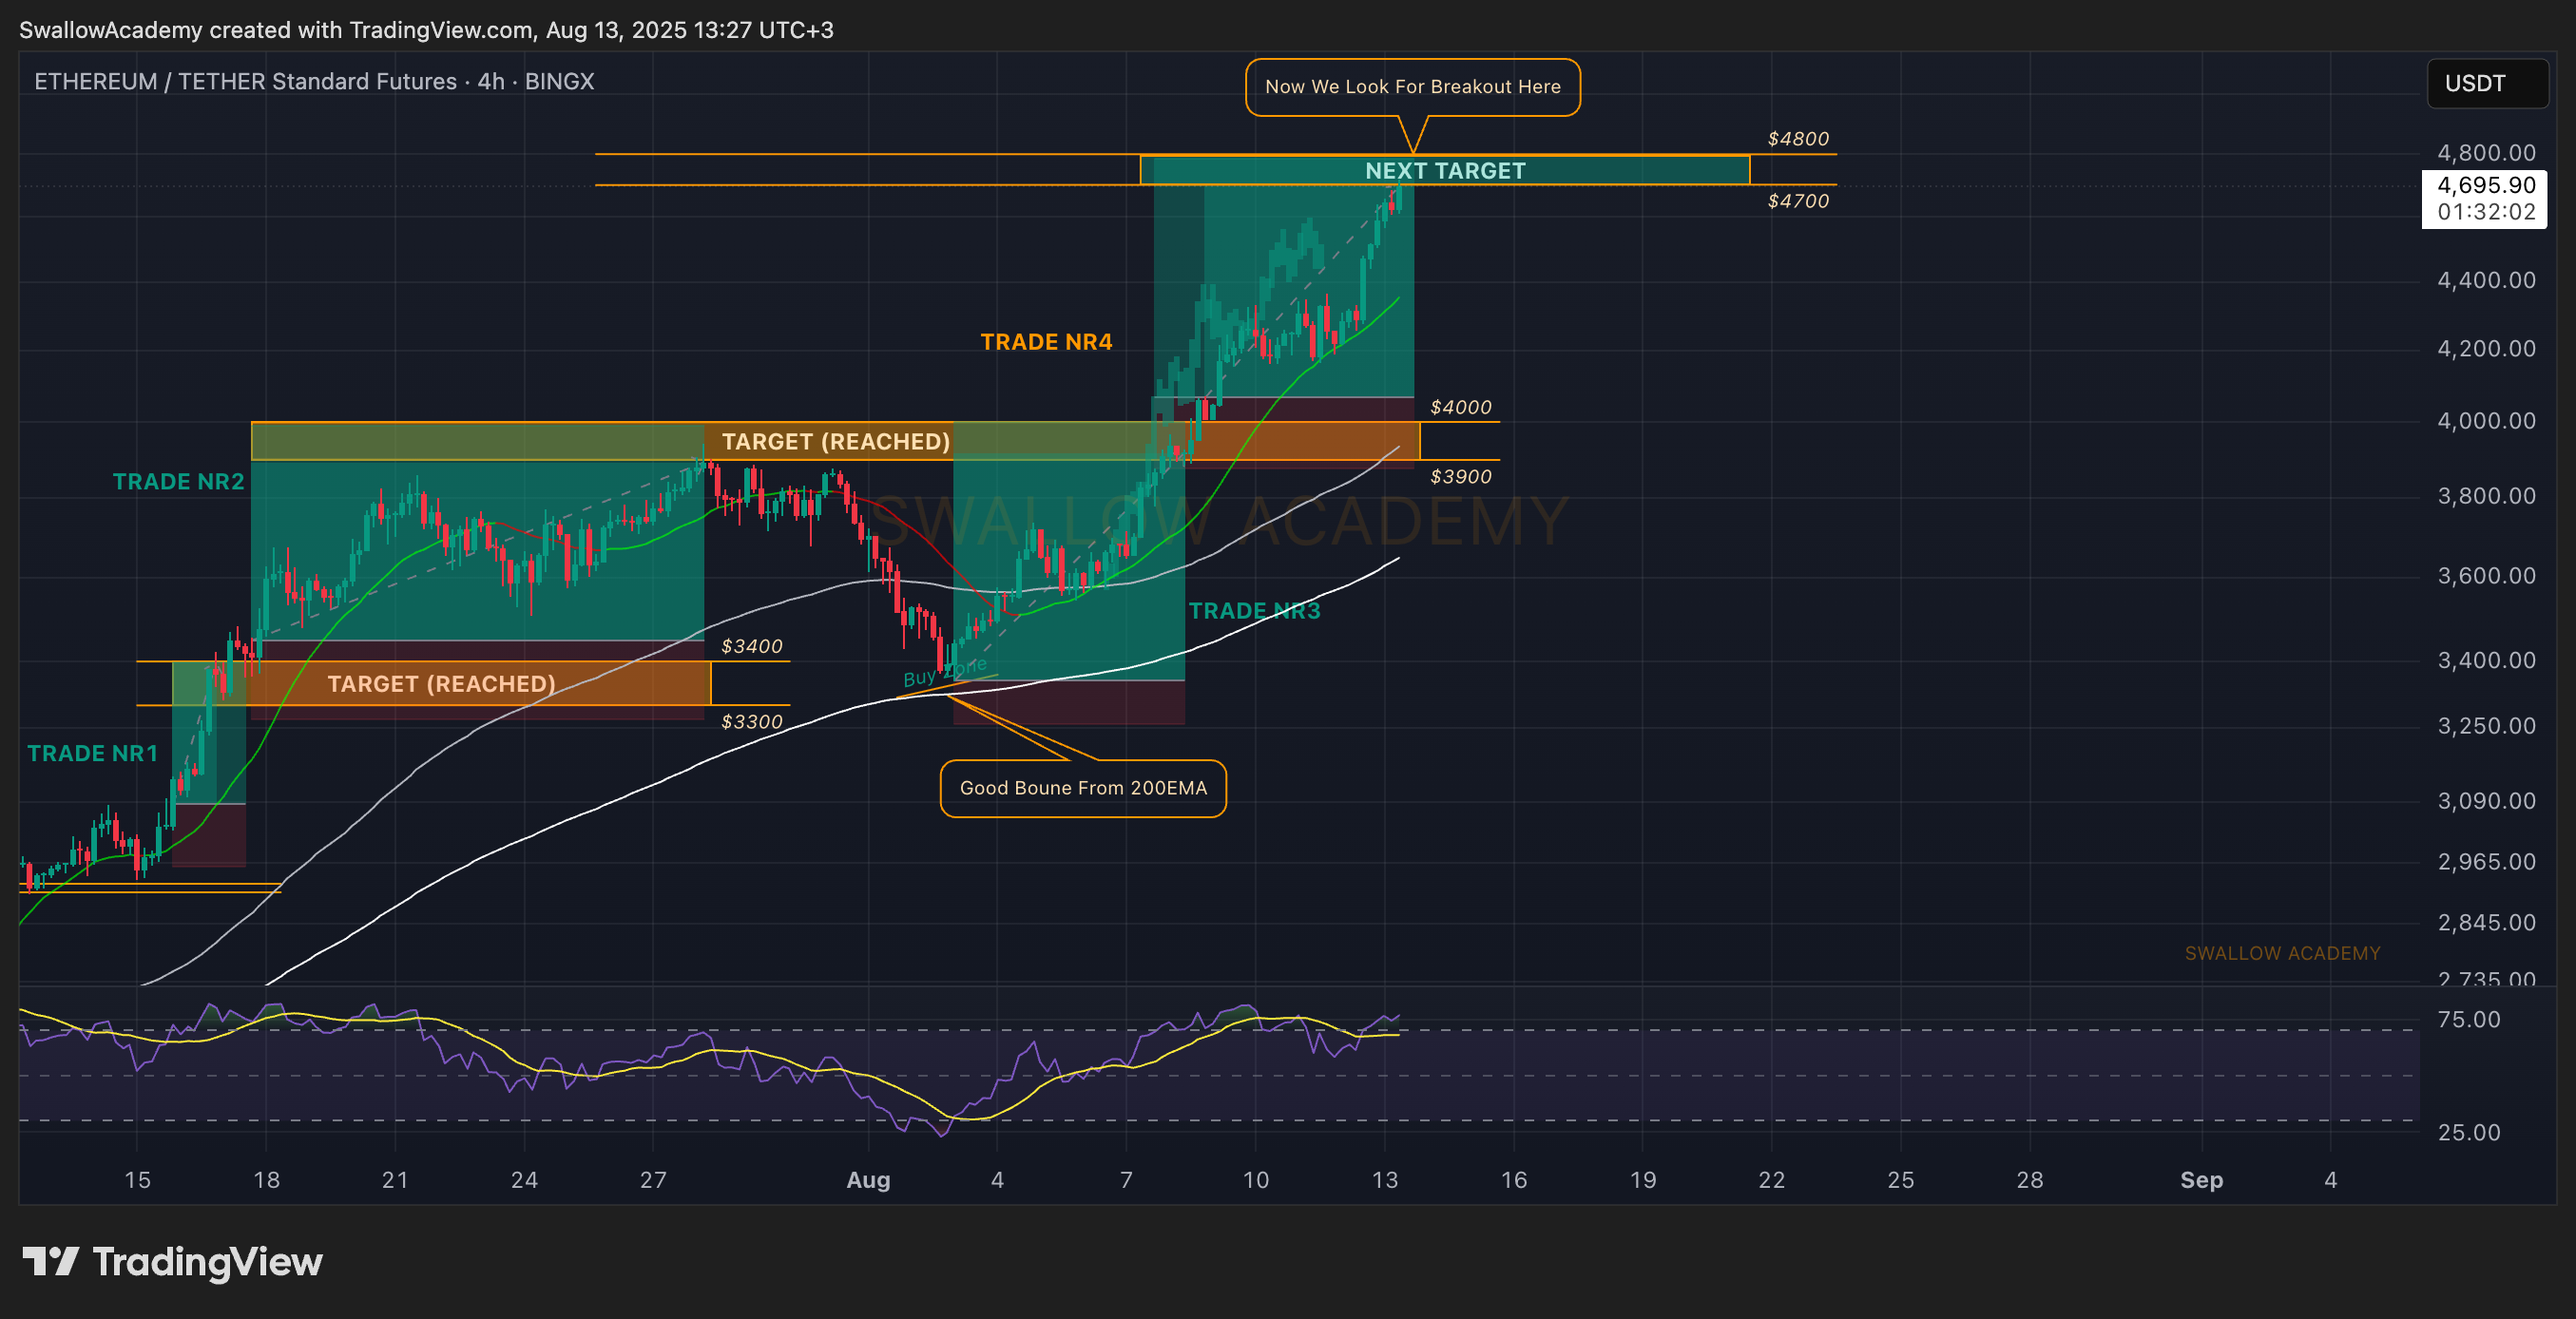The height and width of the screenshot is (1319, 2576).
Task: Click date 28 on the time axis
Action: 2030,1180
